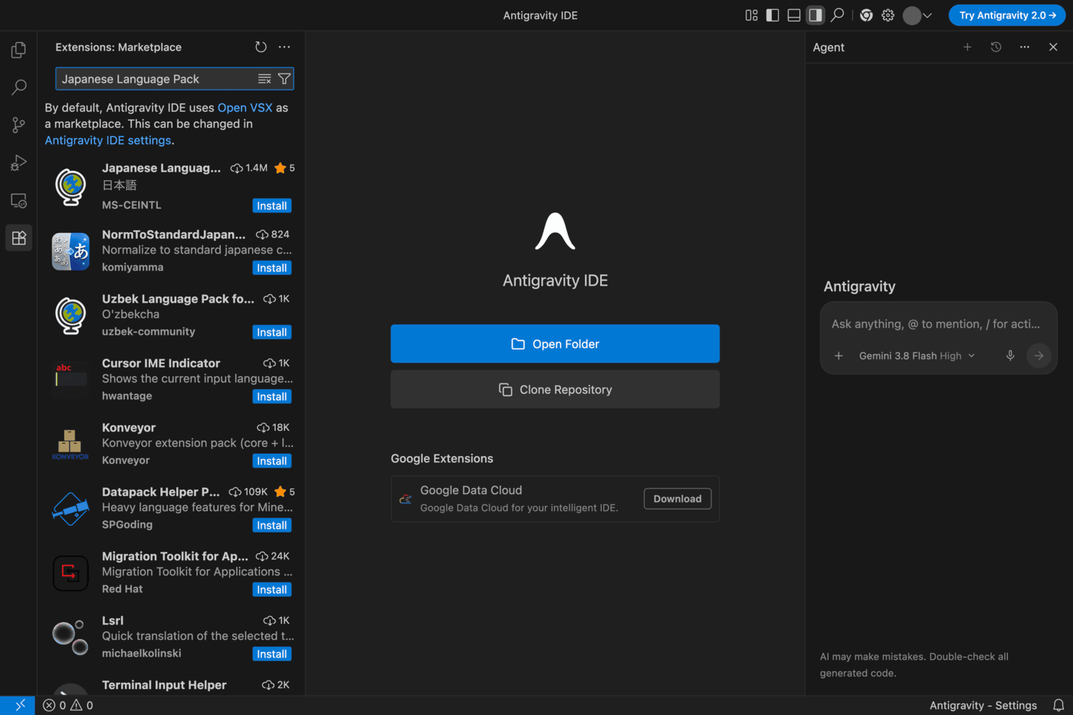
Task: Select the Extensions view icon
Action: [x=18, y=238]
